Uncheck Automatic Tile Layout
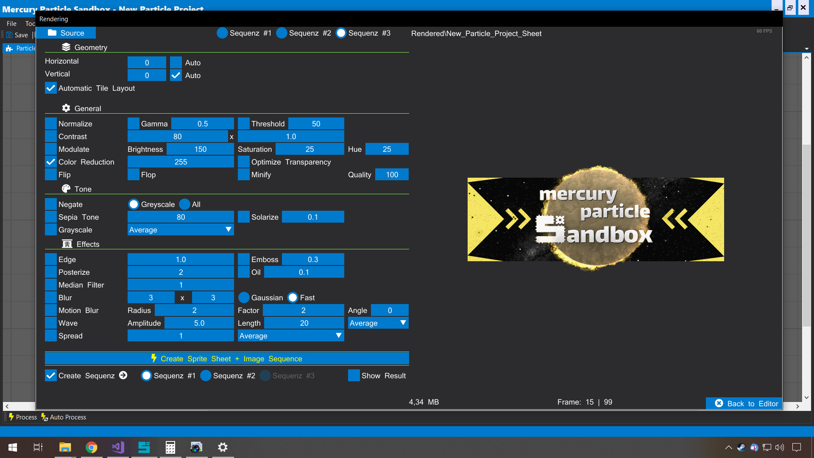The height and width of the screenshot is (458, 814). 50,88
